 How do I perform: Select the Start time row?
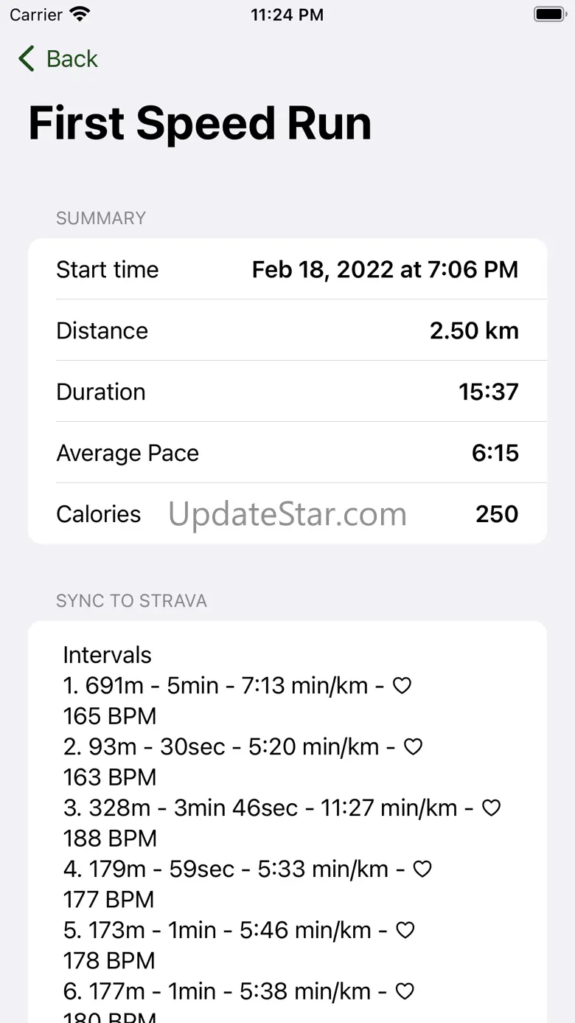pyautogui.click(x=287, y=269)
